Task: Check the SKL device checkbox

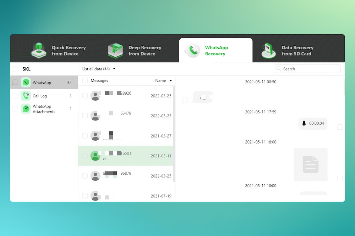Action: coord(15,69)
